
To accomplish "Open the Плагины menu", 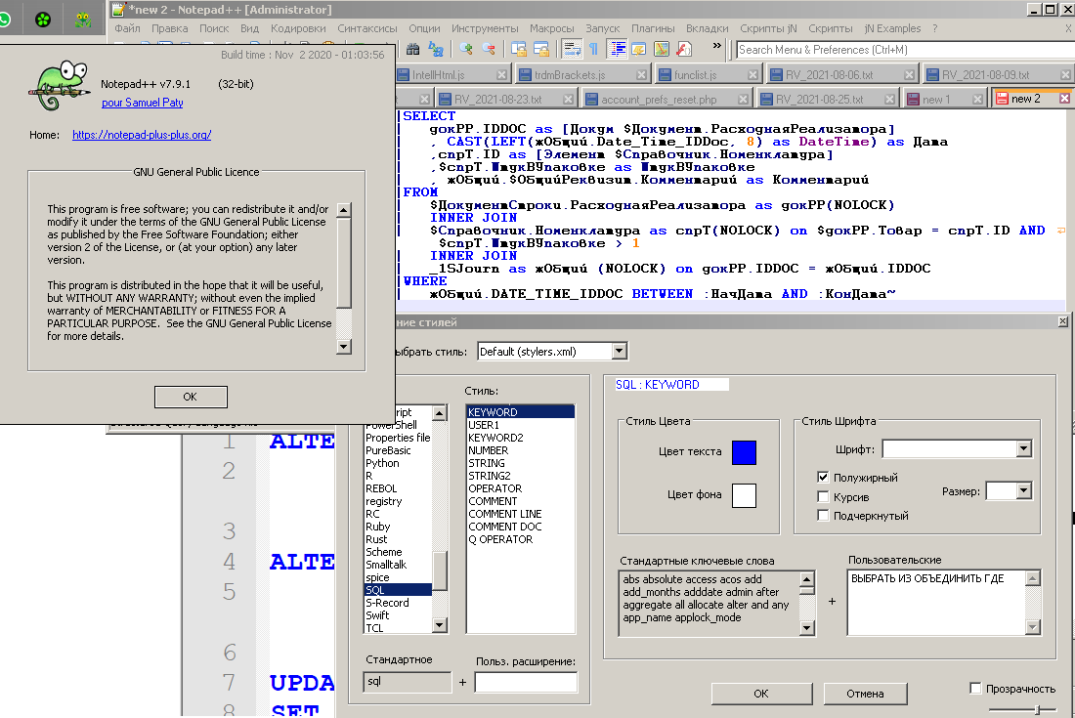I will tap(653, 28).
